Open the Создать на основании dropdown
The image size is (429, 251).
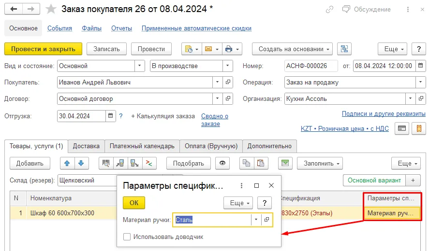292,49
